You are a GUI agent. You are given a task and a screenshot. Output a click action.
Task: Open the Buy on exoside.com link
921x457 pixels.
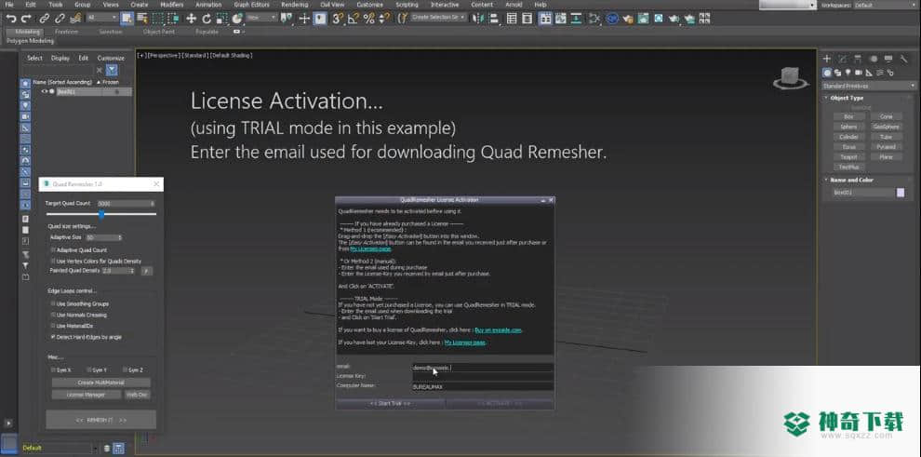point(498,330)
